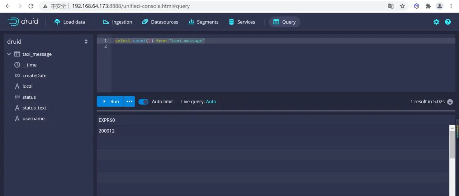Download the query results

coord(450,102)
